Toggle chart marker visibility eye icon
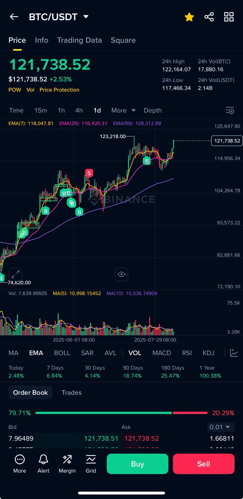This screenshot has width=243, height=499. tap(121, 274)
